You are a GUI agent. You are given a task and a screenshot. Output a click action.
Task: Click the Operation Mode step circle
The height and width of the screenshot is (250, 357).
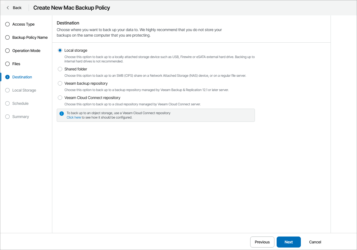coord(7,51)
